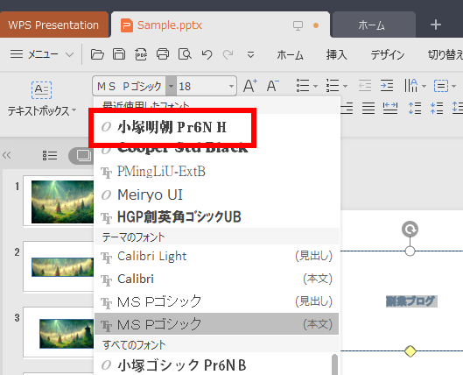Viewport: 463px width, 375px height.
Task: Select slide 2 thumbnail
Action: coord(59,266)
